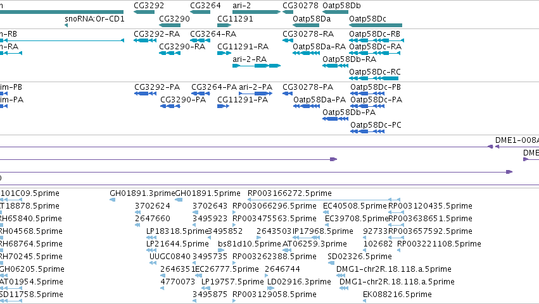The image size is (539, 304).
Task: Select the CG3290 gene label
Action: click(174, 18)
